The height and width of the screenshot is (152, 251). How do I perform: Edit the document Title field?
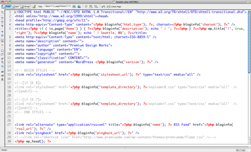pyautogui.click(x=58, y=6)
